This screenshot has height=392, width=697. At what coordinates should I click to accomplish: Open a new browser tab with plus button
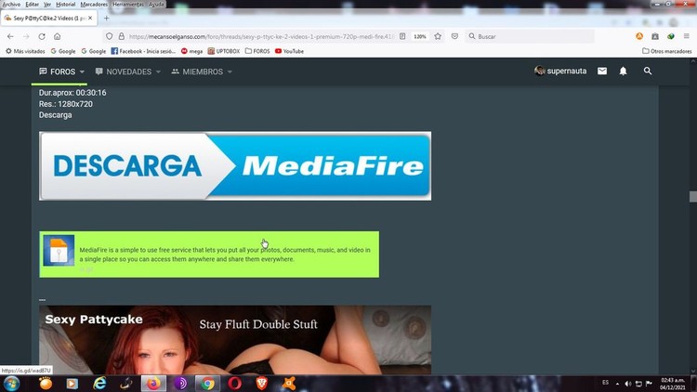(x=106, y=19)
